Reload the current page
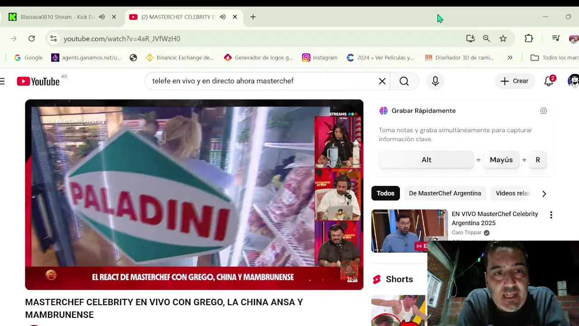Image resolution: width=579 pixels, height=326 pixels. point(32,38)
